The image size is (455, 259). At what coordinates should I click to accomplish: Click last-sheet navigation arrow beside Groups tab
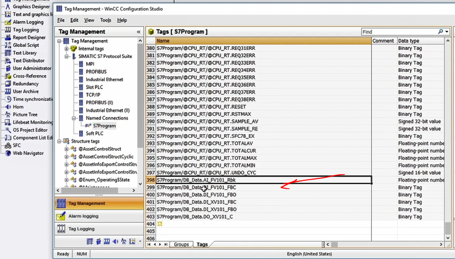tap(166, 244)
